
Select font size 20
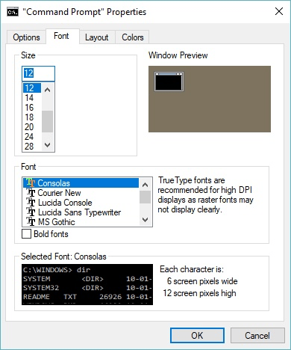tap(32, 127)
